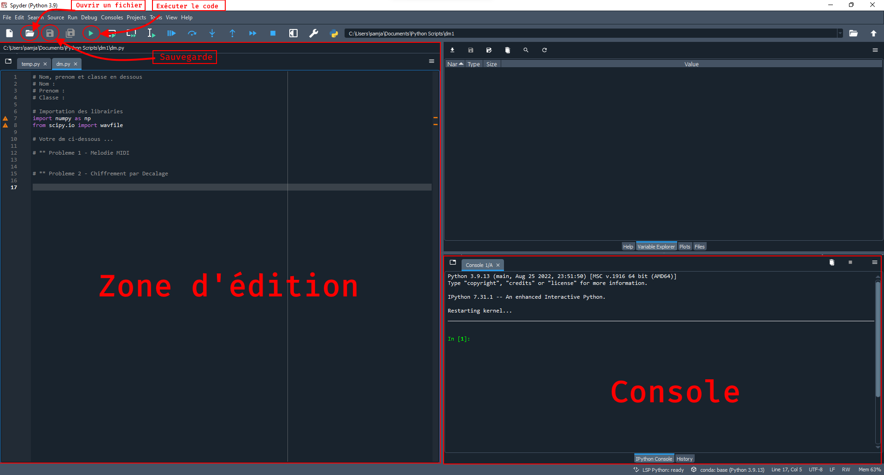
Task: Open the Run menu
Action: (x=72, y=17)
